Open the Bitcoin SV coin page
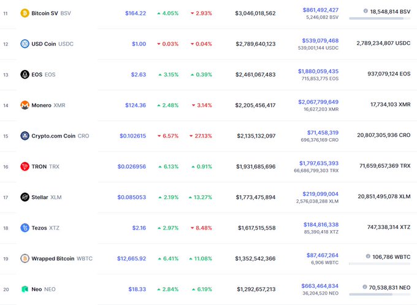This screenshot has height=305, width=417. (45, 14)
